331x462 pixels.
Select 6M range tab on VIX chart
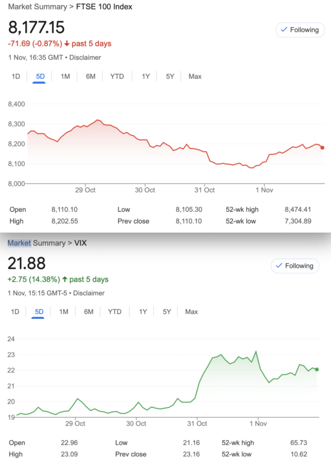click(88, 312)
